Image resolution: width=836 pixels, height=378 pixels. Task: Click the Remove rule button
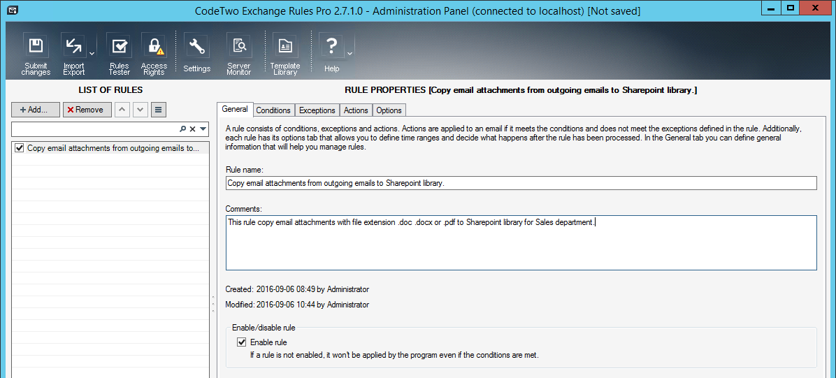87,109
